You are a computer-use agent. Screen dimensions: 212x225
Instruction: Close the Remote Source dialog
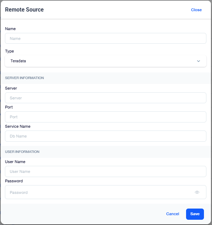(x=196, y=10)
